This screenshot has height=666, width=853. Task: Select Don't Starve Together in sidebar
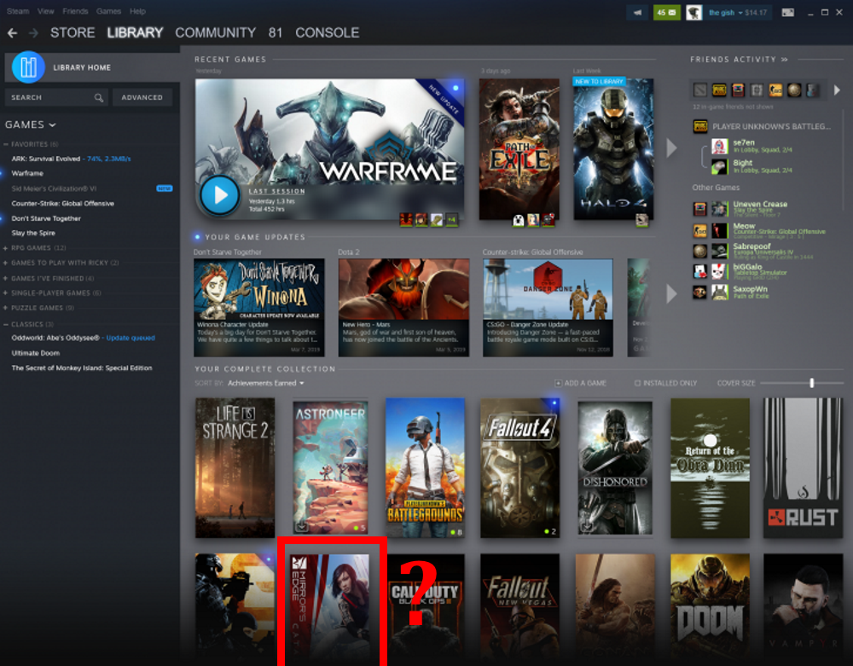pos(46,218)
